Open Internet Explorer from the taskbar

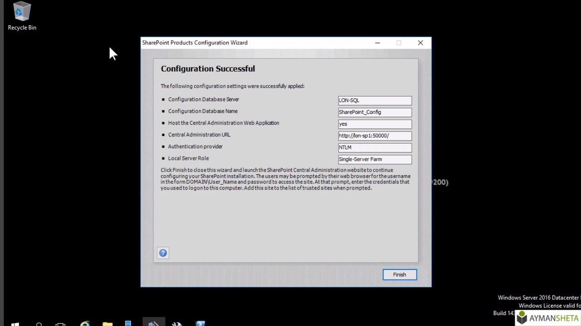click(85, 323)
